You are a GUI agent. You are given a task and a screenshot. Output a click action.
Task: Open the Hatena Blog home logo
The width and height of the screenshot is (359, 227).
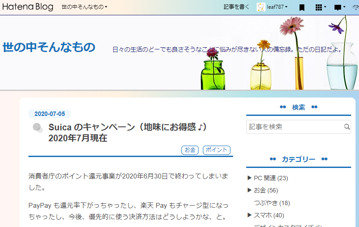pyautogui.click(x=28, y=7)
